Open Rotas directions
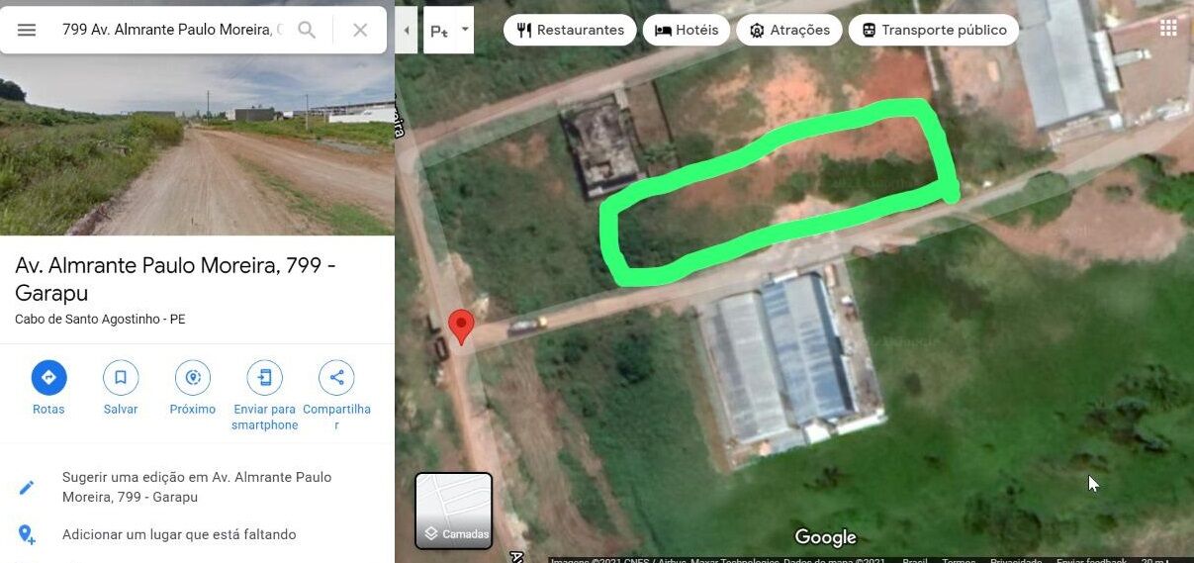 click(x=48, y=377)
